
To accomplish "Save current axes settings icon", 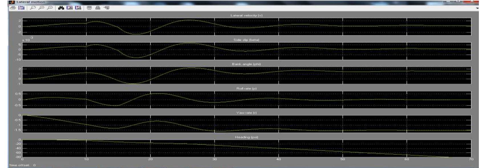I will [70, 8].
